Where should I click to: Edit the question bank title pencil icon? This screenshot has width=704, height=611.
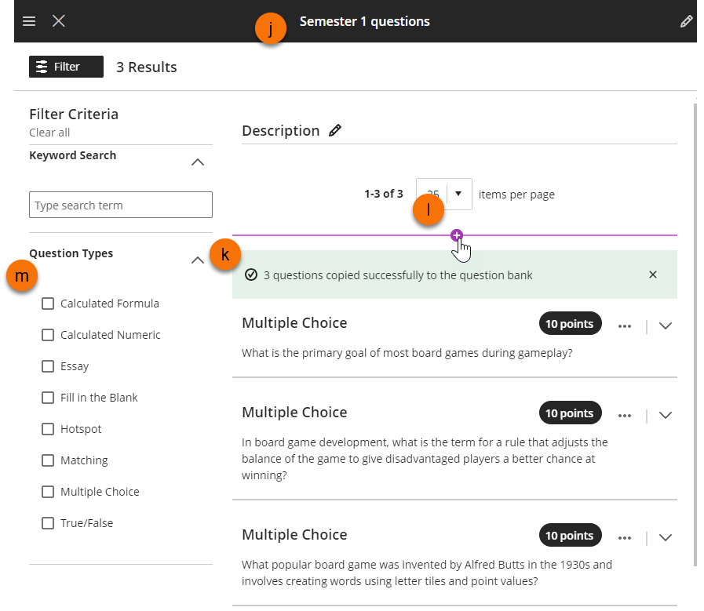coord(686,22)
